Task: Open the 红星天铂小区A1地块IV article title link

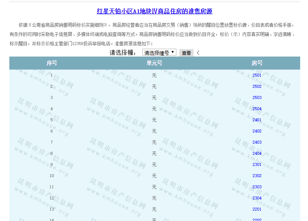Action: click(154, 12)
